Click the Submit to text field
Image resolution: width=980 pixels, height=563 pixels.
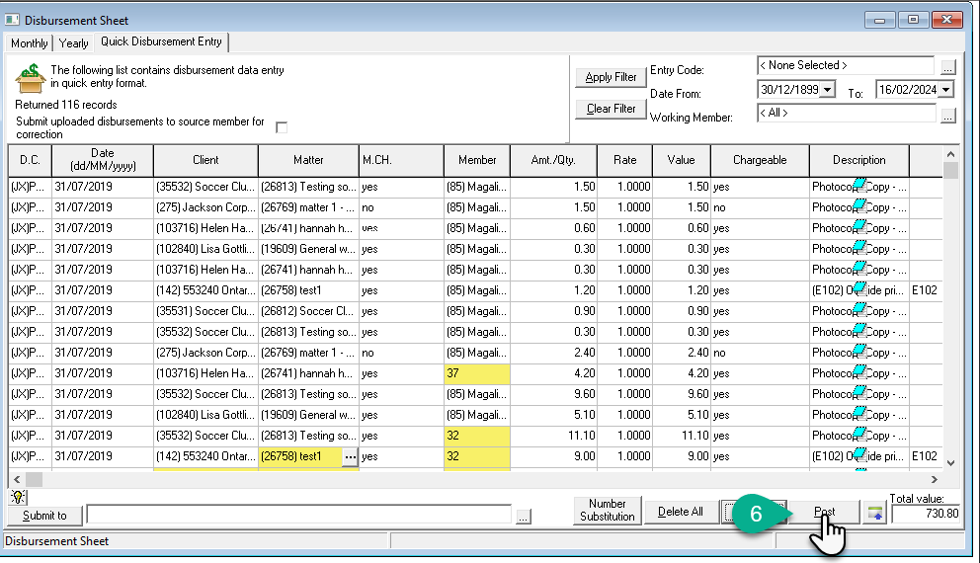tap(298, 515)
